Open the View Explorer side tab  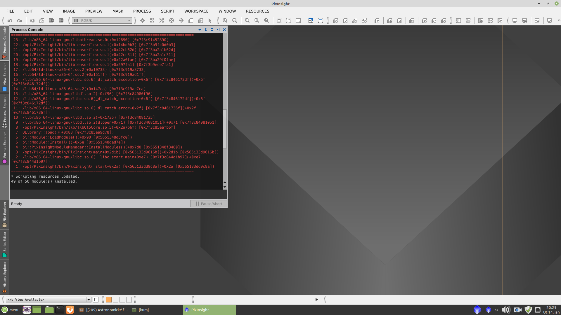pos(4,77)
